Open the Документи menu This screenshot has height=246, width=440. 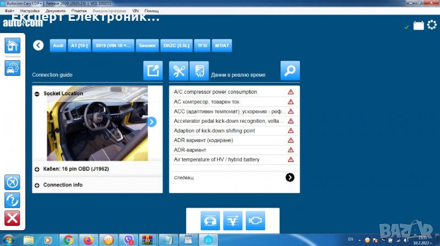click(x=56, y=11)
